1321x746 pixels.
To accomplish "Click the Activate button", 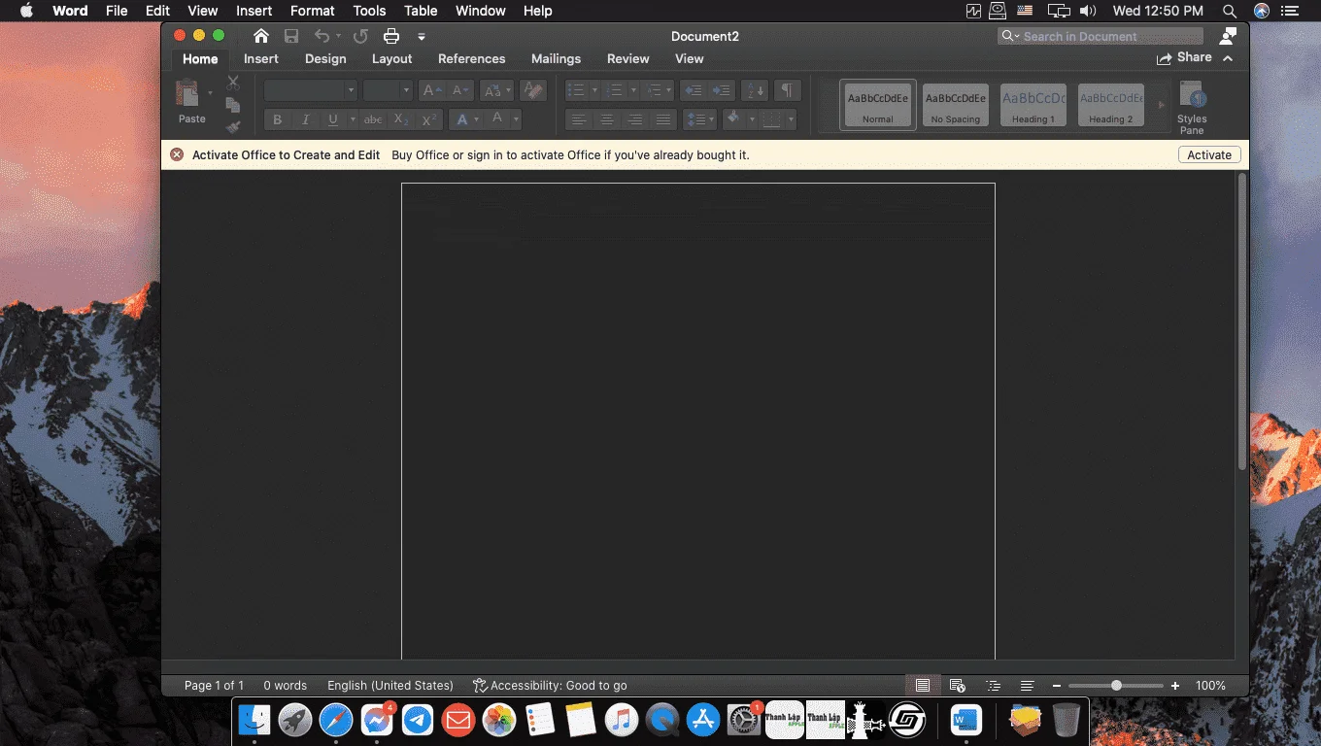I will 1209,155.
